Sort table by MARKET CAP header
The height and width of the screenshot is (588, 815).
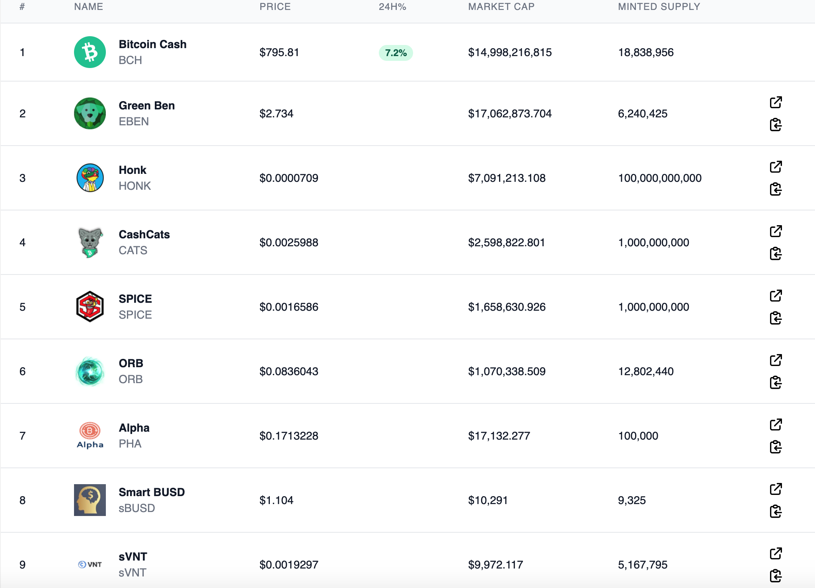[x=501, y=7]
